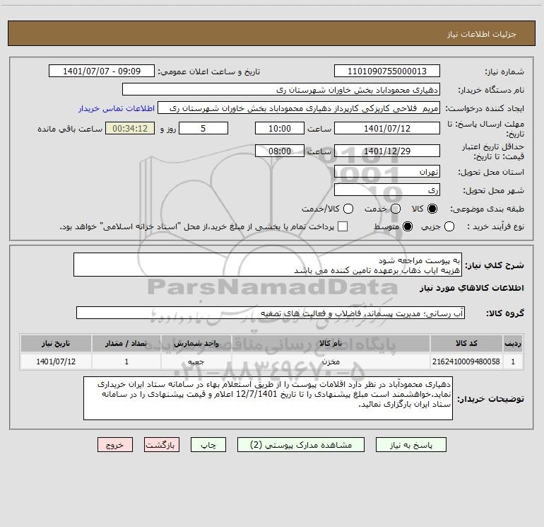
Task: Select the کالا/خدمت radio button
Action: [348, 209]
